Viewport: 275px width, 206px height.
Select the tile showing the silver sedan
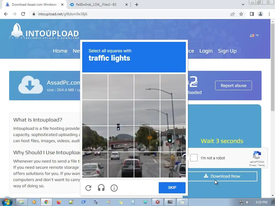click(95, 165)
